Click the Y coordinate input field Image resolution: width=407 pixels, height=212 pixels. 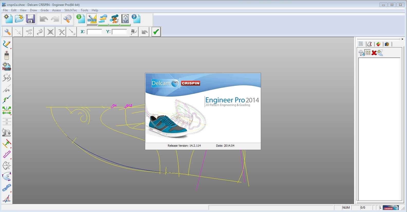[119, 32]
